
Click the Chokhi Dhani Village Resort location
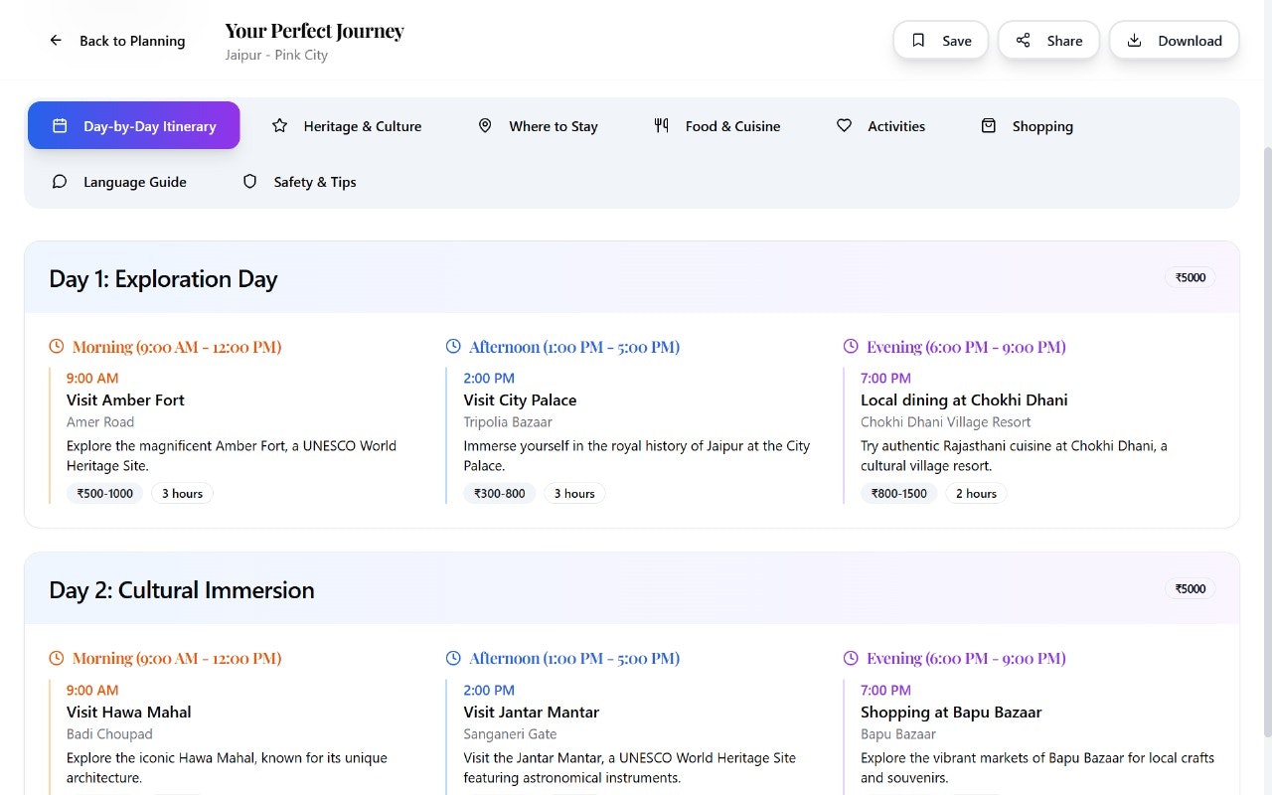[x=946, y=421]
